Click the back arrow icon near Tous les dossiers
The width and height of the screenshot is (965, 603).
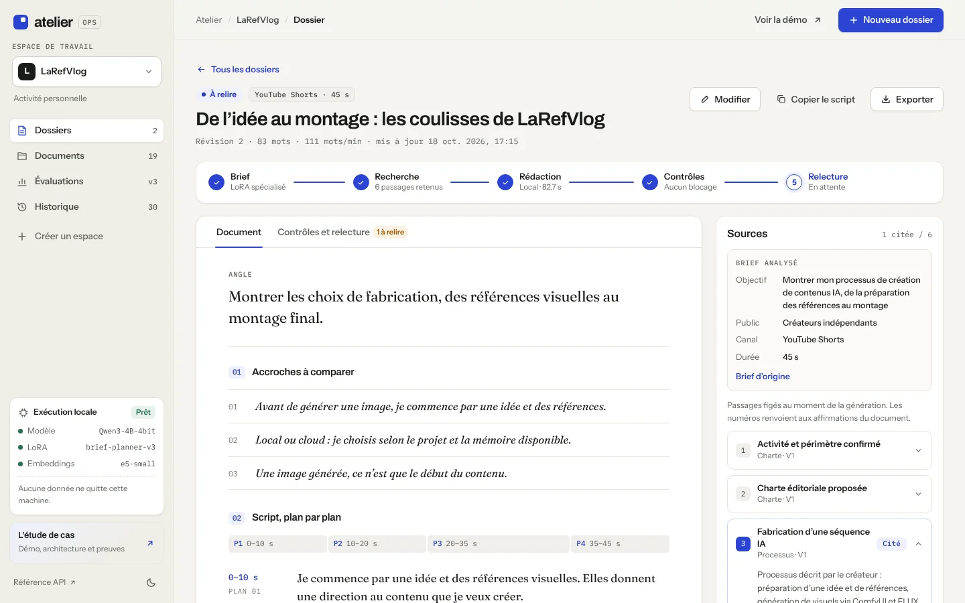point(201,70)
